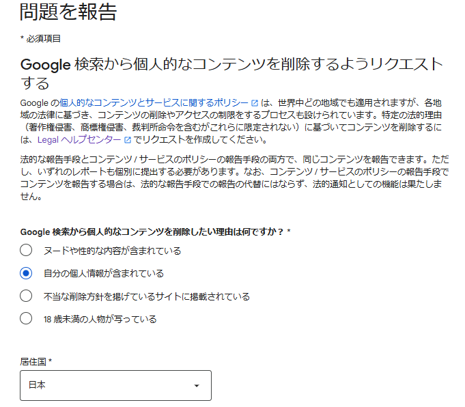Click the 居住国 field label

(x=36, y=361)
